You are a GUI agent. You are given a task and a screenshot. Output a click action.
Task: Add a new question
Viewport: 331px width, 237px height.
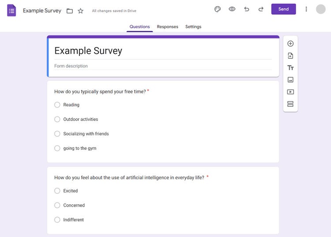coord(290,44)
